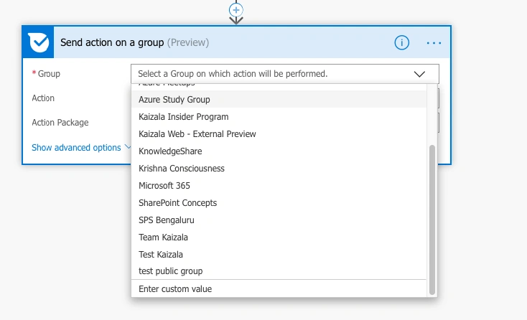Screen dimensions: 527x320
Task: Open the info icon on action card
Action: (x=401, y=42)
